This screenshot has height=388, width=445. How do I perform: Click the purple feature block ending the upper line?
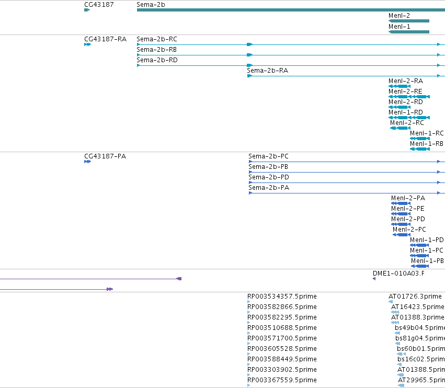pyautogui.click(x=179, y=279)
